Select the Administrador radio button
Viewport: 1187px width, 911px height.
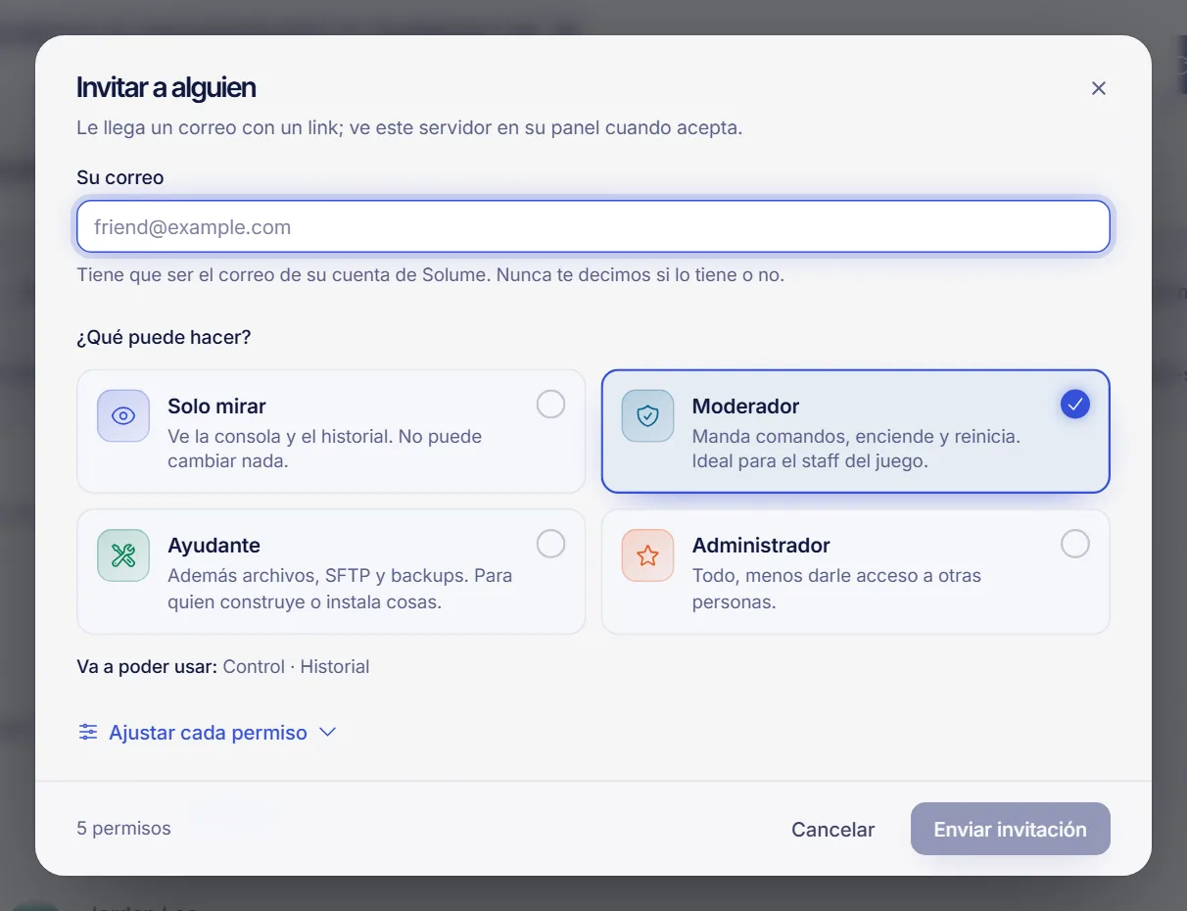(x=1075, y=544)
